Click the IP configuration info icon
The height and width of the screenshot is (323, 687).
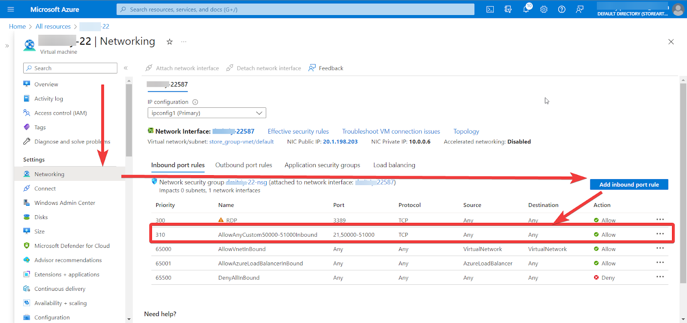point(195,102)
